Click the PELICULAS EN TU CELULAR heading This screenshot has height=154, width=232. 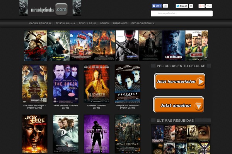pyautogui.click(x=181, y=66)
